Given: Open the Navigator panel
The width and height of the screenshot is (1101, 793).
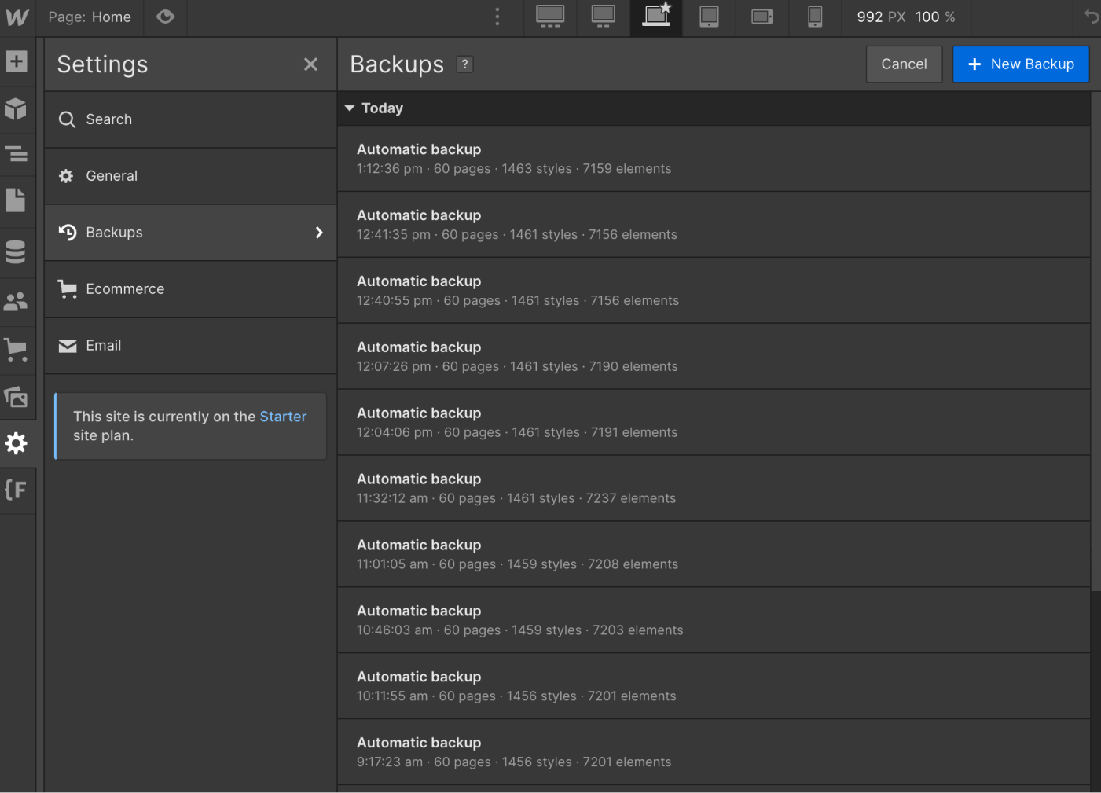Looking at the screenshot, I should (x=17, y=155).
